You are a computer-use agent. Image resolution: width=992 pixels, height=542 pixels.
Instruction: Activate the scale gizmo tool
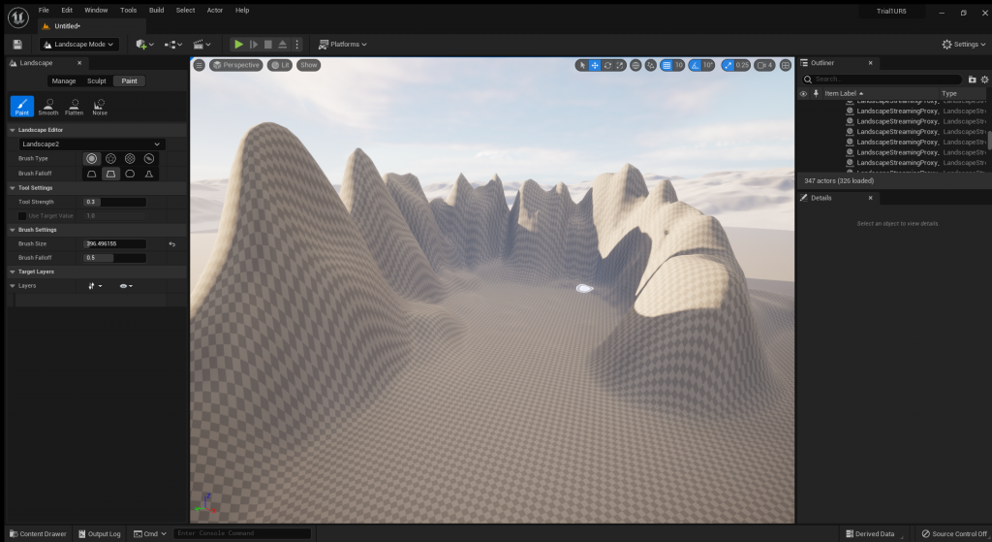pos(620,65)
